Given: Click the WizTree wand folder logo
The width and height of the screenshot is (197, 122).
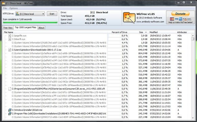Looking at the screenshot, I should [x=129, y=18].
